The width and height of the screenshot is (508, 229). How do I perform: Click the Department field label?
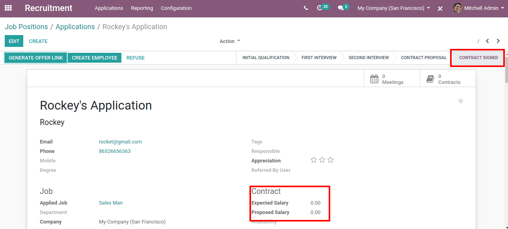tap(54, 212)
